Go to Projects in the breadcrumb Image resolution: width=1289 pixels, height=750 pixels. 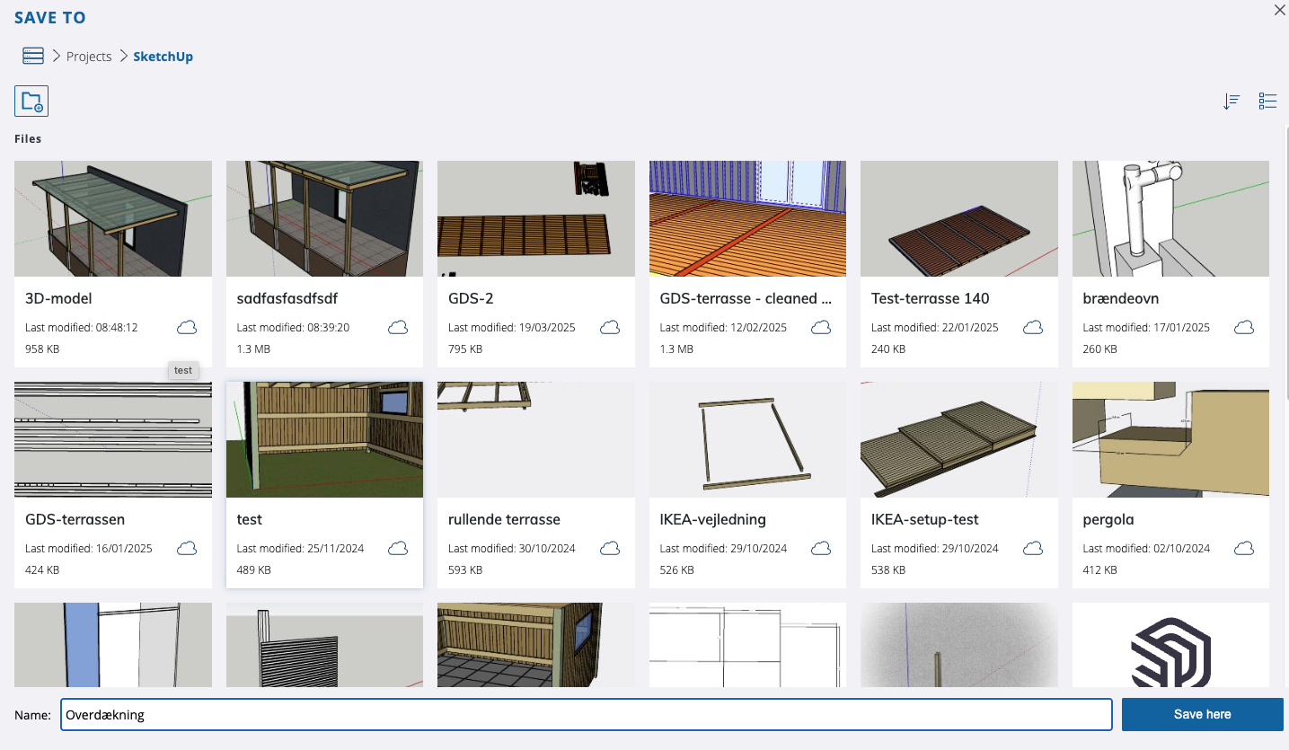coord(89,57)
